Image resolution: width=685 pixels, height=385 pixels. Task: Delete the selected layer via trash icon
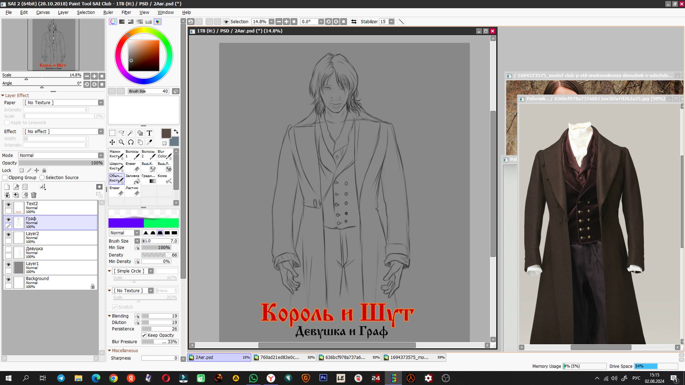[x=34, y=195]
